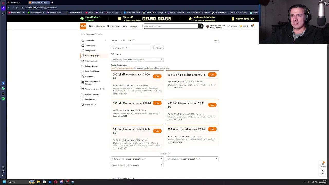Open the shopping cart icon

point(252,26)
